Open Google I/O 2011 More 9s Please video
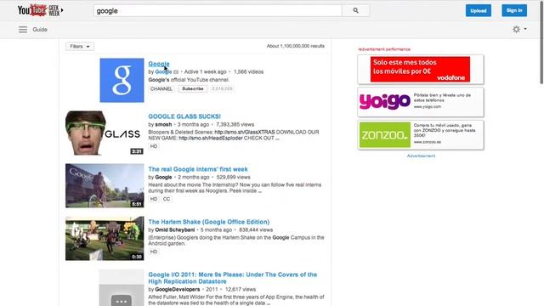 (x=232, y=278)
